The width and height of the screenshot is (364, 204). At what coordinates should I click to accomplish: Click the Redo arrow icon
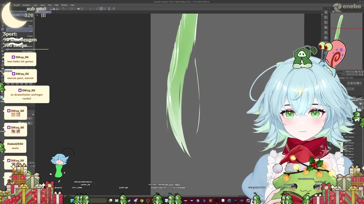coord(67,8)
